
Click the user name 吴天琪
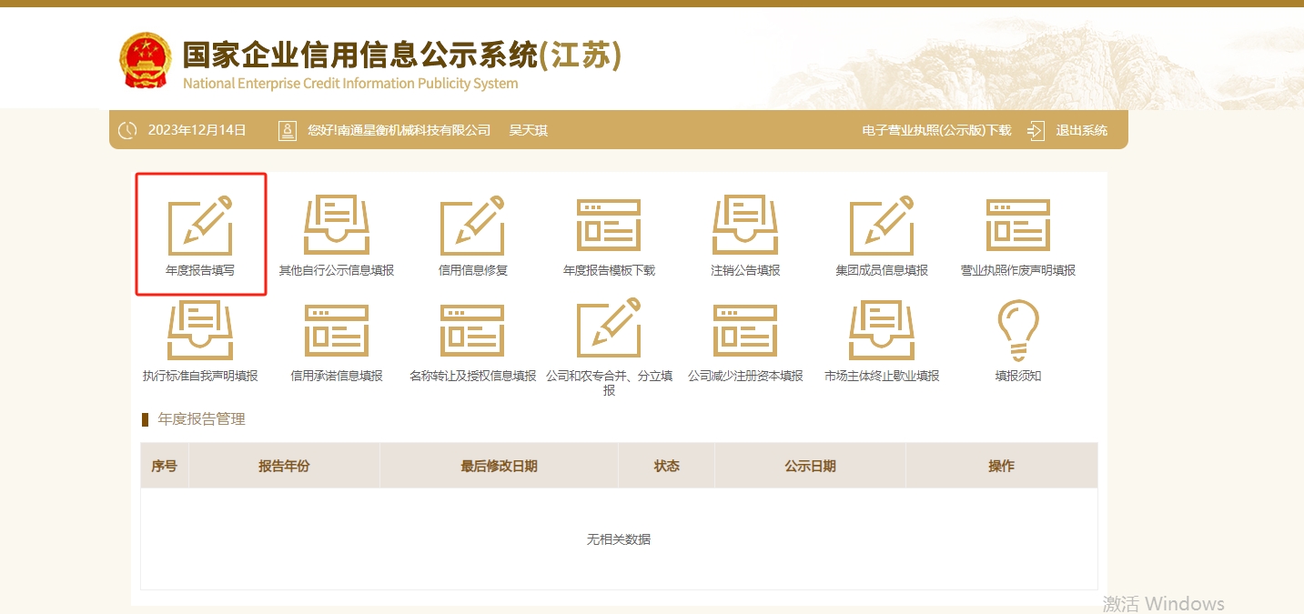click(x=528, y=130)
